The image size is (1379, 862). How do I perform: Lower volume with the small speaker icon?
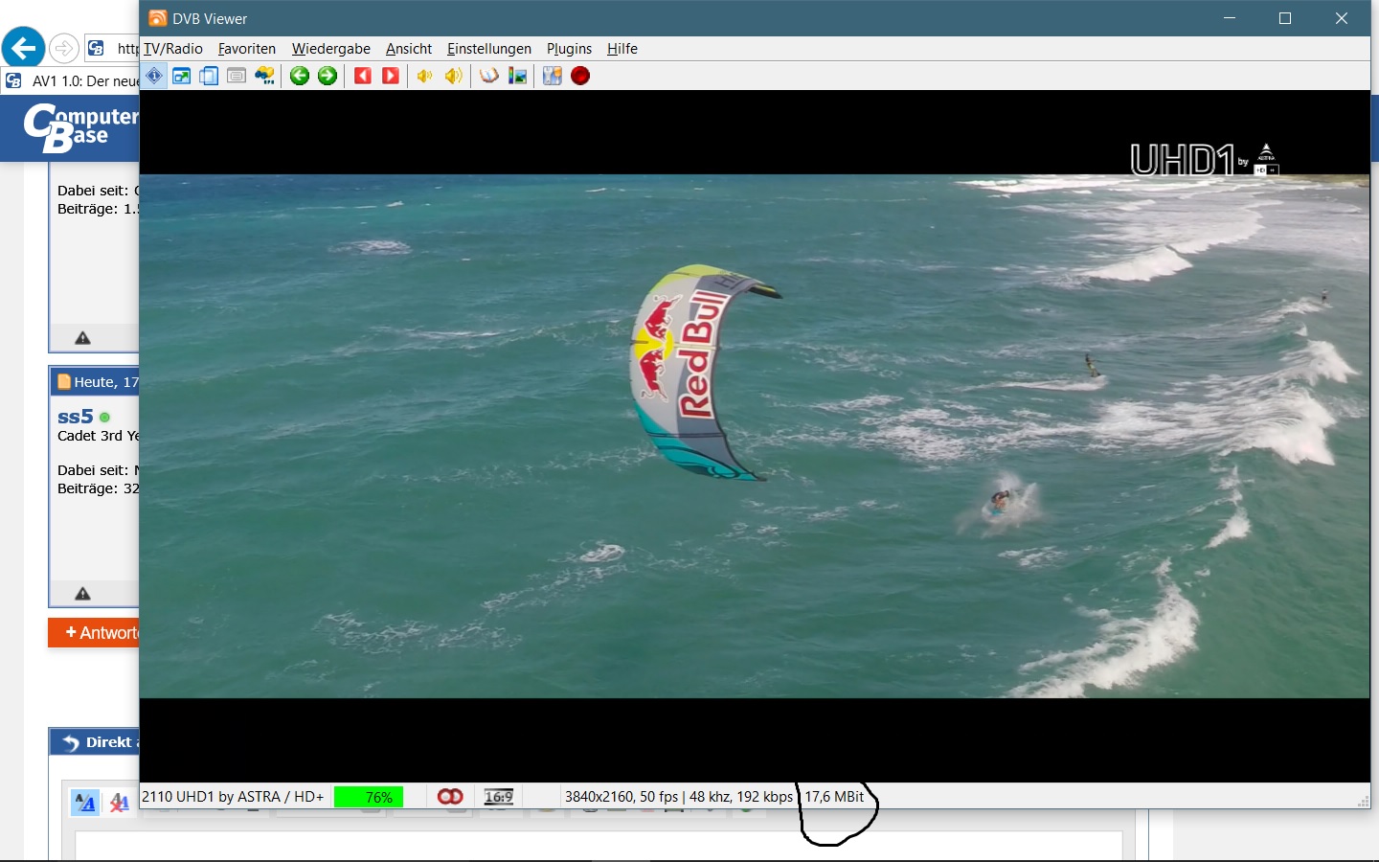pyautogui.click(x=424, y=76)
